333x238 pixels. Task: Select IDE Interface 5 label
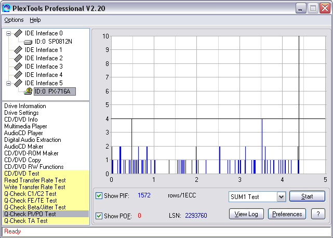(44, 83)
